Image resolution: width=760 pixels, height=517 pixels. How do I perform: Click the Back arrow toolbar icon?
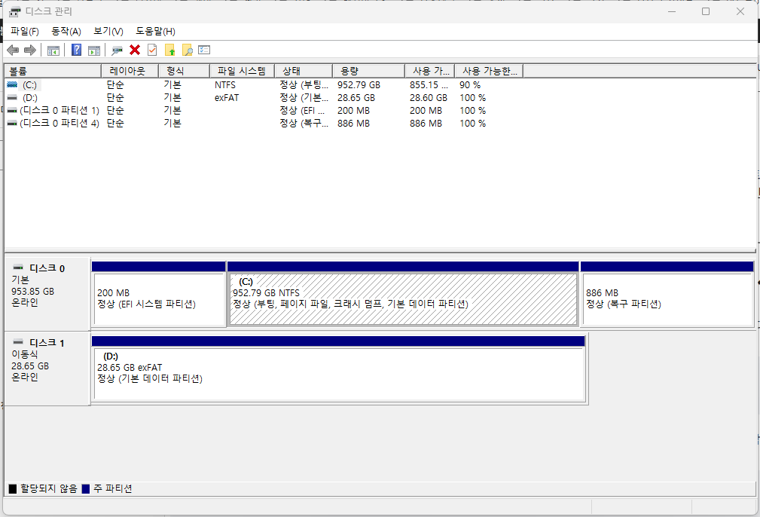click(x=13, y=50)
